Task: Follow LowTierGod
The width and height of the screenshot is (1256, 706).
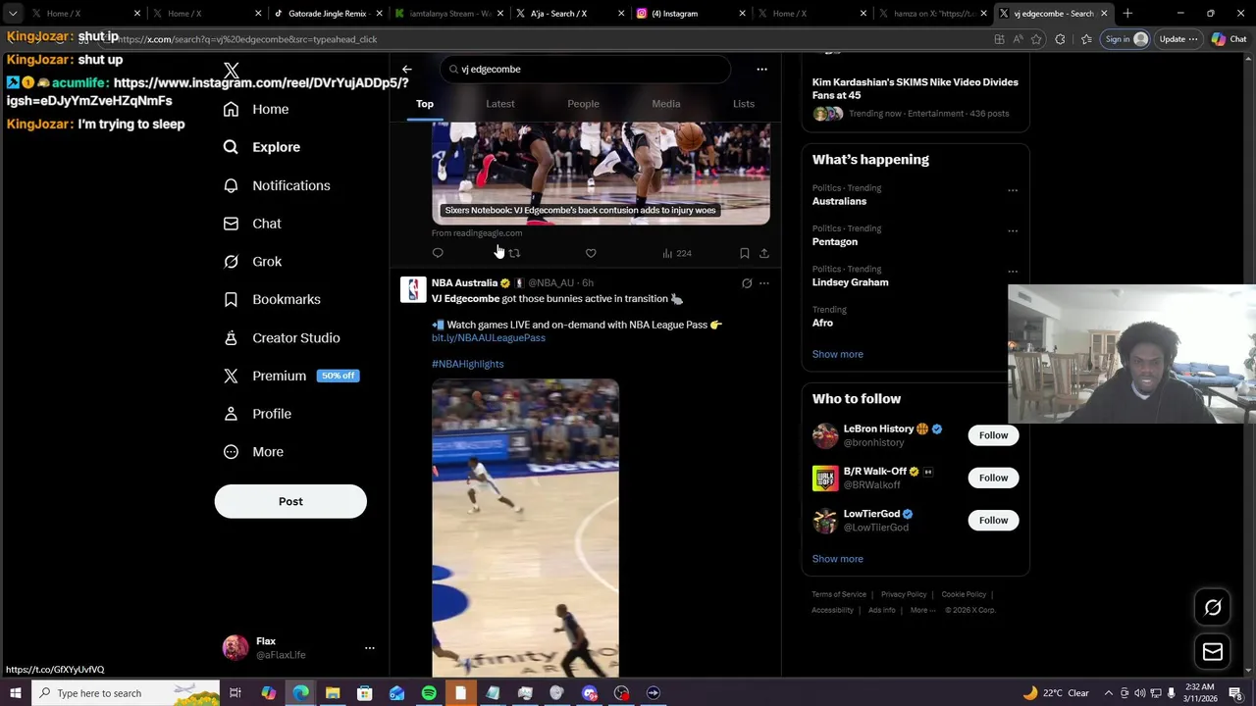Action: tap(993, 521)
